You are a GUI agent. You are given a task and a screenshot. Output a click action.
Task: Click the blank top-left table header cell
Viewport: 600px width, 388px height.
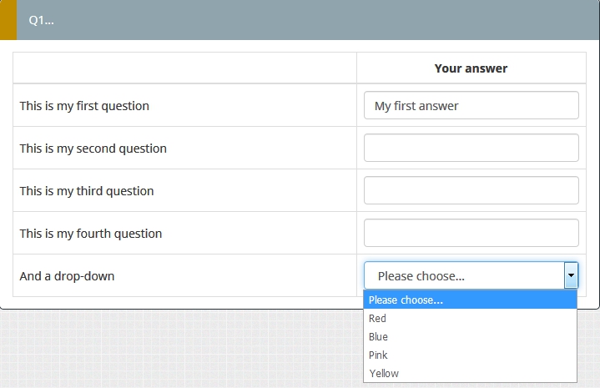(x=184, y=68)
